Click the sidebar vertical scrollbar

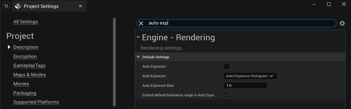[114, 62]
